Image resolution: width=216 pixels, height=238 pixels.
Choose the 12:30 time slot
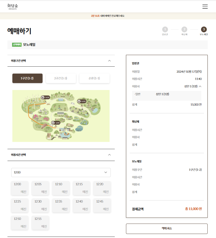click(x=40, y=205)
